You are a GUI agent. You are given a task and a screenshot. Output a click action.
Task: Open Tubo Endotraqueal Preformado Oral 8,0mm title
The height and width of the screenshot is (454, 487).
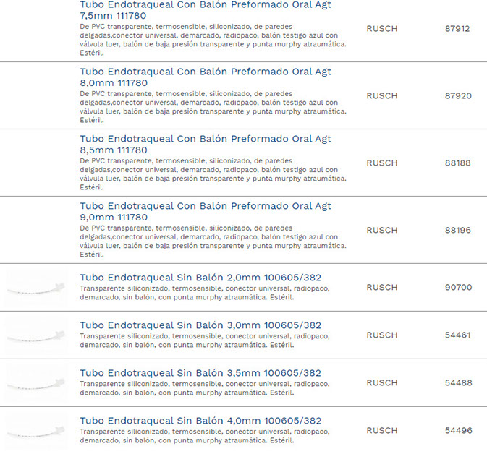(206, 77)
